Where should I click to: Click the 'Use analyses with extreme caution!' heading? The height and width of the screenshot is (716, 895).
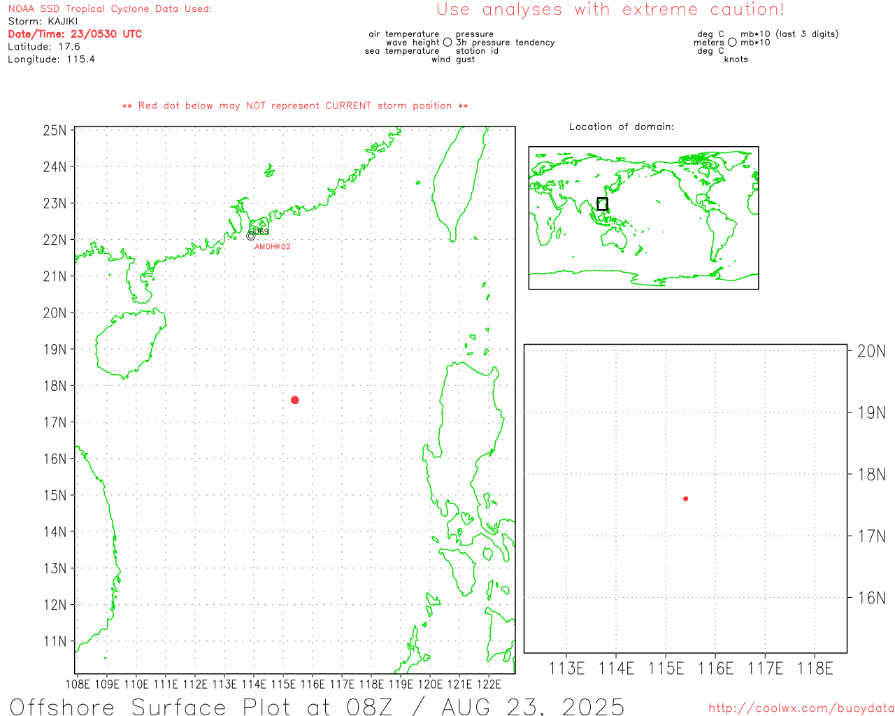click(x=610, y=9)
